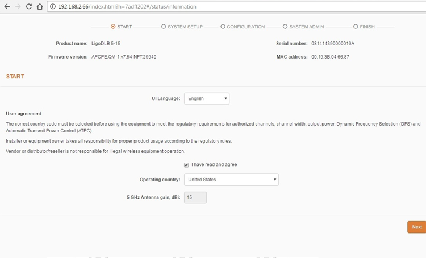Click the 'Vendor or distributor/reseller' sentence
This screenshot has width=426, height=258.
[x=95, y=151]
